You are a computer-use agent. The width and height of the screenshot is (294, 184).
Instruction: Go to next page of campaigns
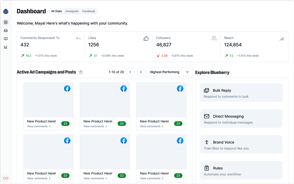pyautogui.click(x=141, y=72)
